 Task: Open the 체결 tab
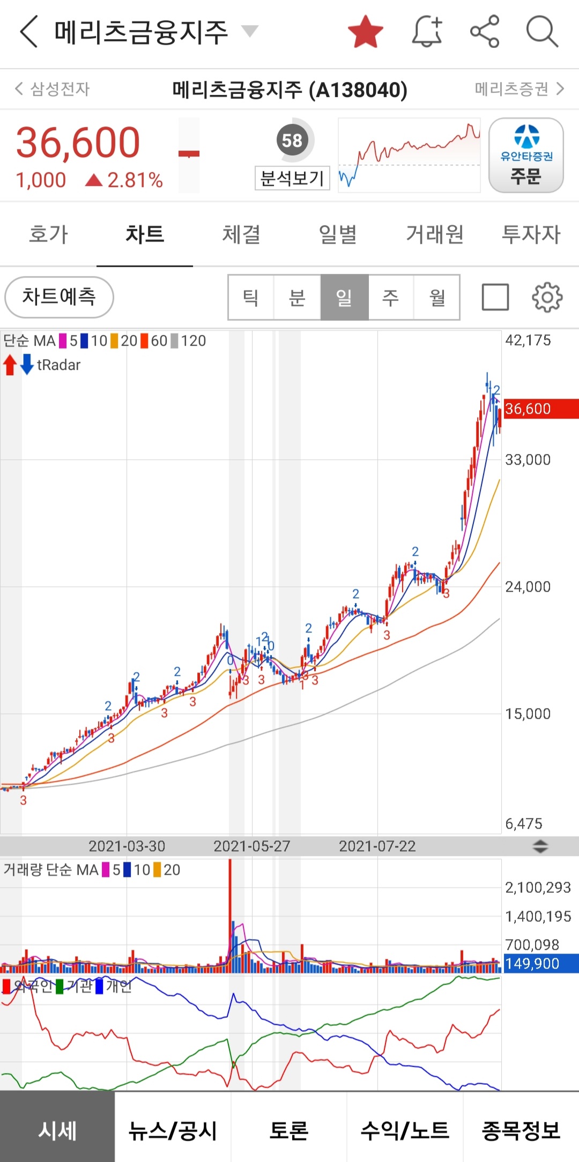(x=241, y=234)
